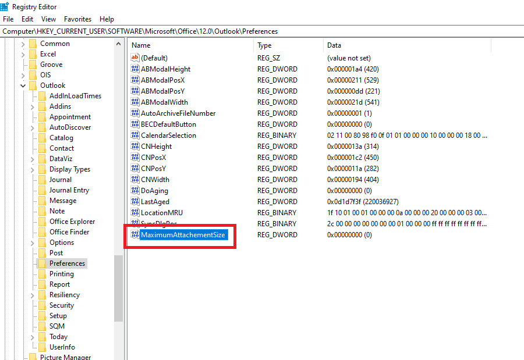Image resolution: width=524 pixels, height=360 pixels.
Task: Select the MaximumAttachementSize value icon
Action: (x=135, y=234)
